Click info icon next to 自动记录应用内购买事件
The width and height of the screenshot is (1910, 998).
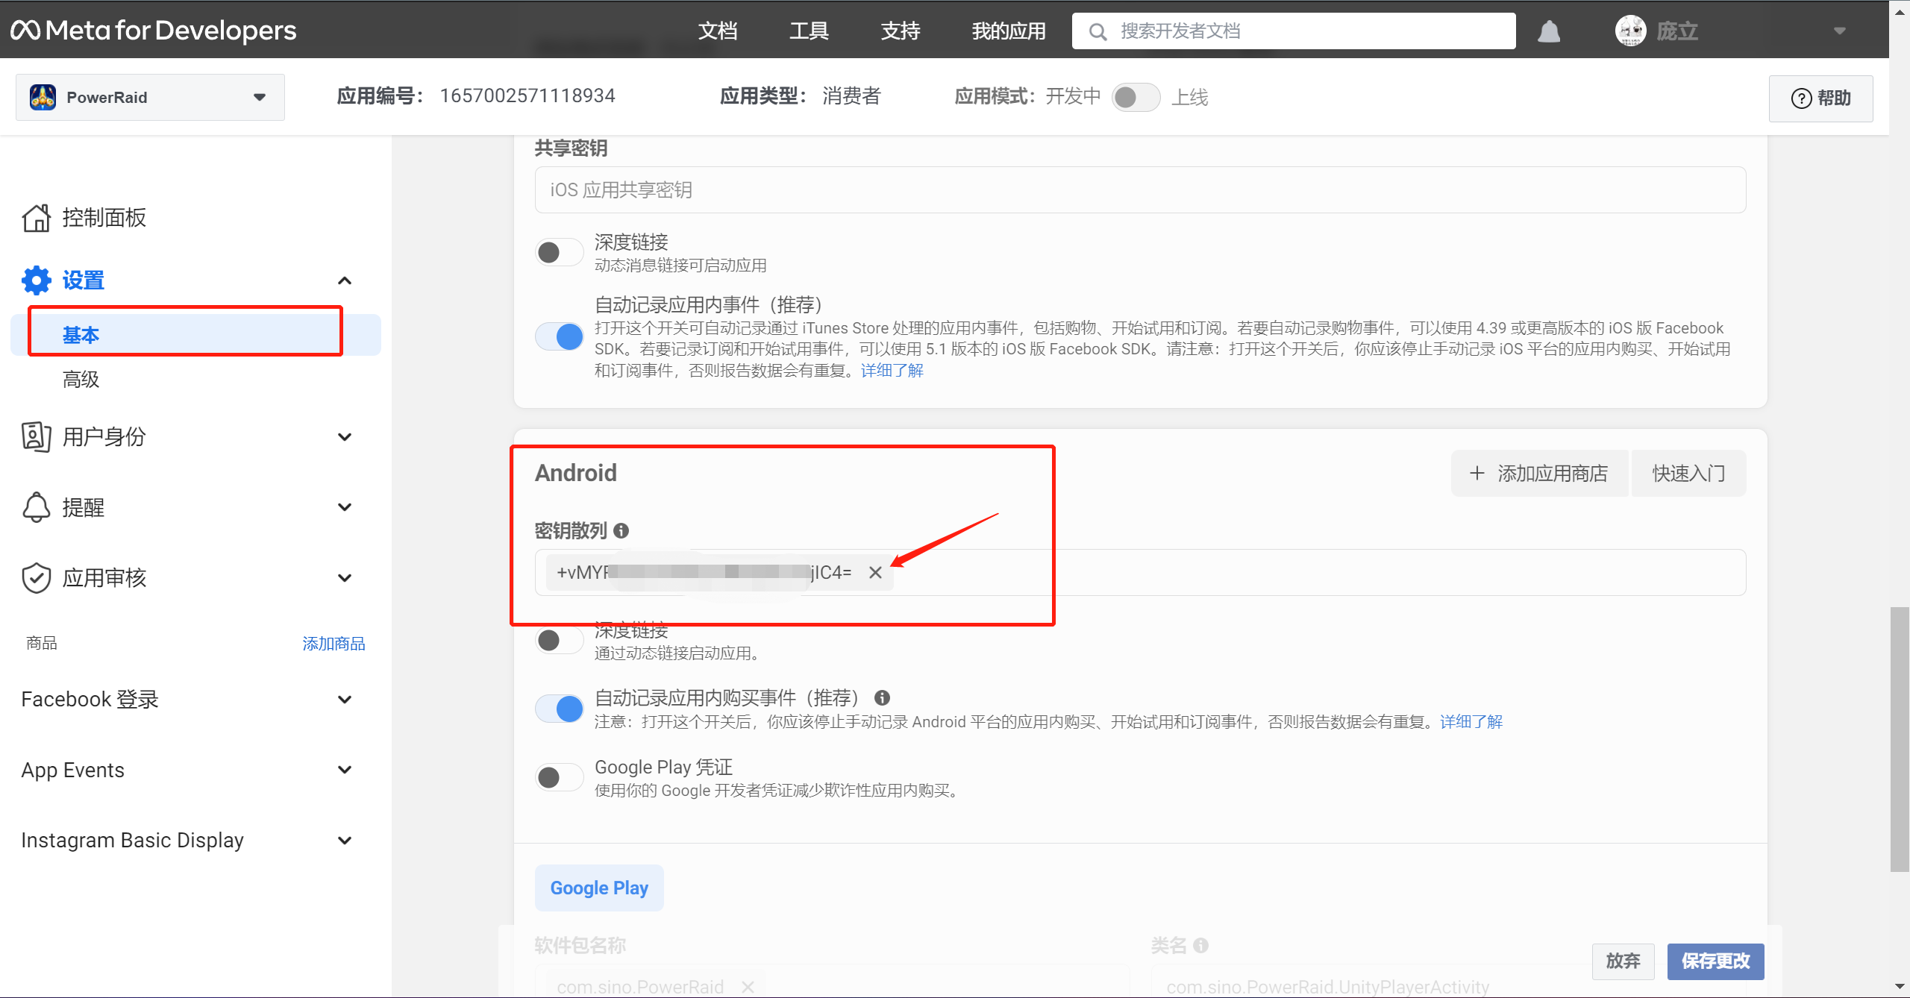point(882,697)
